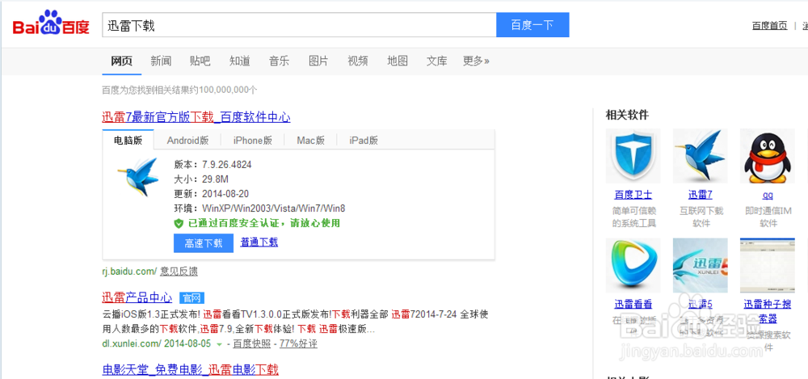Viewport: 808px width, 379px height.
Task: Click the 高速下载 button
Action: pos(204,243)
